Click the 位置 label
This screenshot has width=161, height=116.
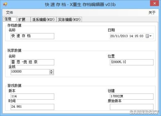coord(111,56)
